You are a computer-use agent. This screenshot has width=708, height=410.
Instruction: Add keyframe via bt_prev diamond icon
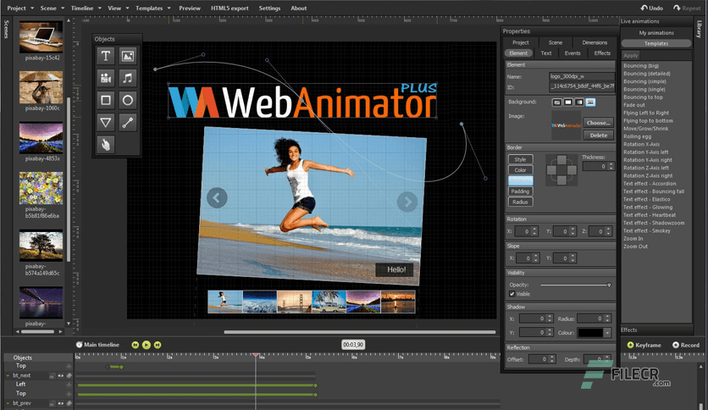69,403
